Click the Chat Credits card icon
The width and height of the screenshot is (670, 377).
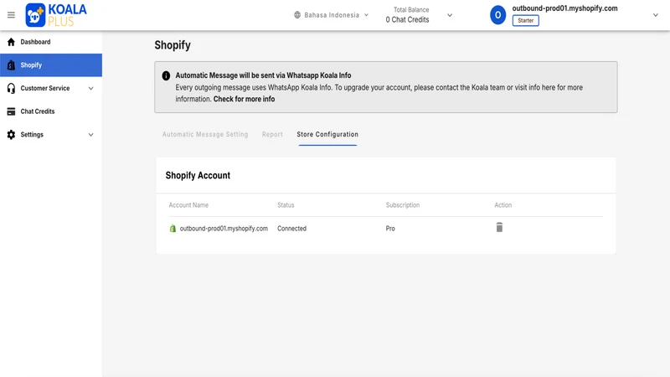tap(11, 111)
